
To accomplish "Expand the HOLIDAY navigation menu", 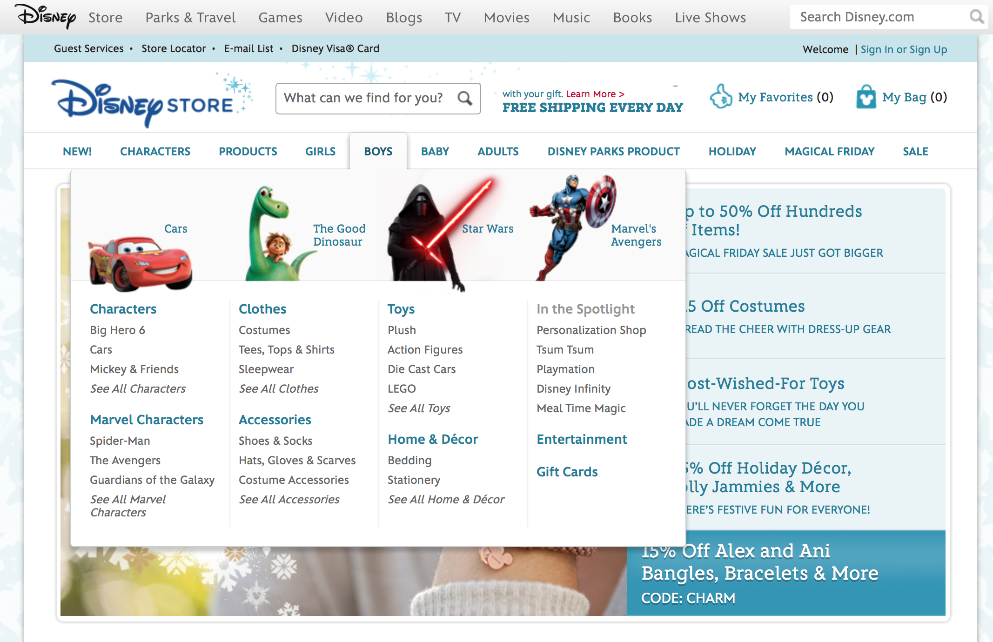I will click(732, 152).
